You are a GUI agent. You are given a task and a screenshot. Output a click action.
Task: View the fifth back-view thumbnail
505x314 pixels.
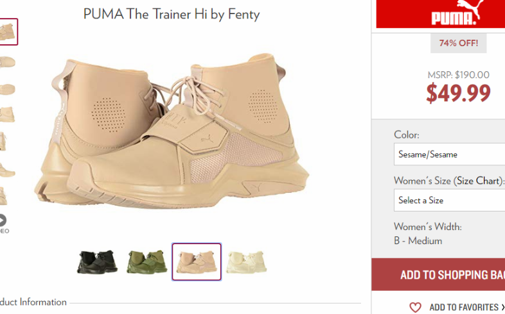pos(3,141)
